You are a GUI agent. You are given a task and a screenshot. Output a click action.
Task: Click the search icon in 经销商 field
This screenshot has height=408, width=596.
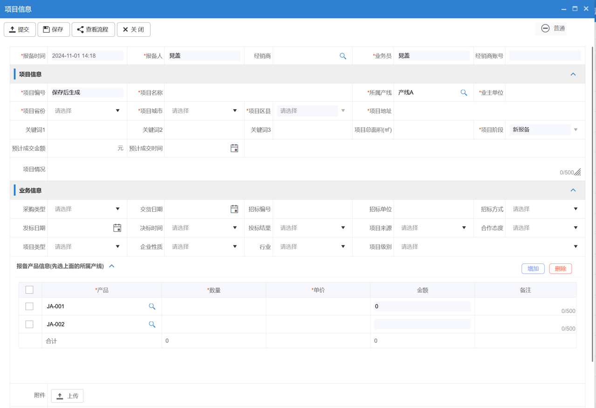343,56
